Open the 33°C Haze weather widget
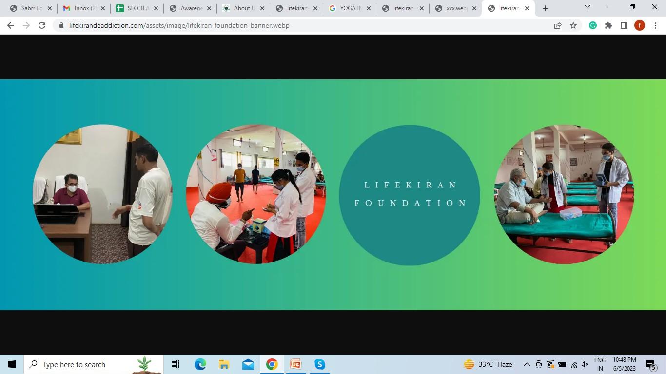The height and width of the screenshot is (374, 666). 488,364
